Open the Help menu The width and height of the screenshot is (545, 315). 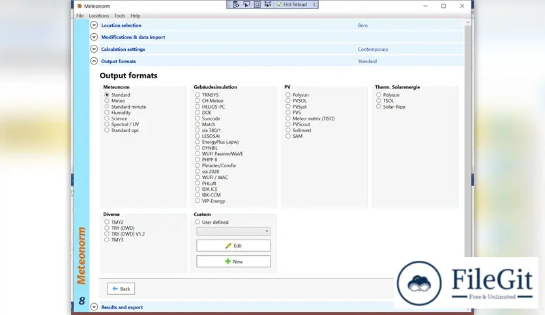tap(135, 16)
